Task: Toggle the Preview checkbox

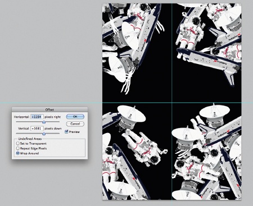Action: [x=66, y=132]
